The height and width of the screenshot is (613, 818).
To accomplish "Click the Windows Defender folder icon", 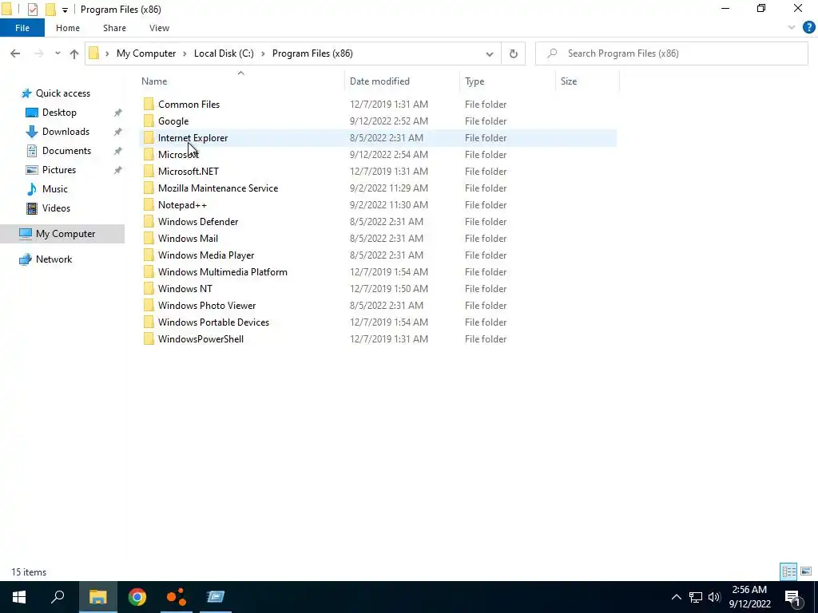I will [x=149, y=222].
